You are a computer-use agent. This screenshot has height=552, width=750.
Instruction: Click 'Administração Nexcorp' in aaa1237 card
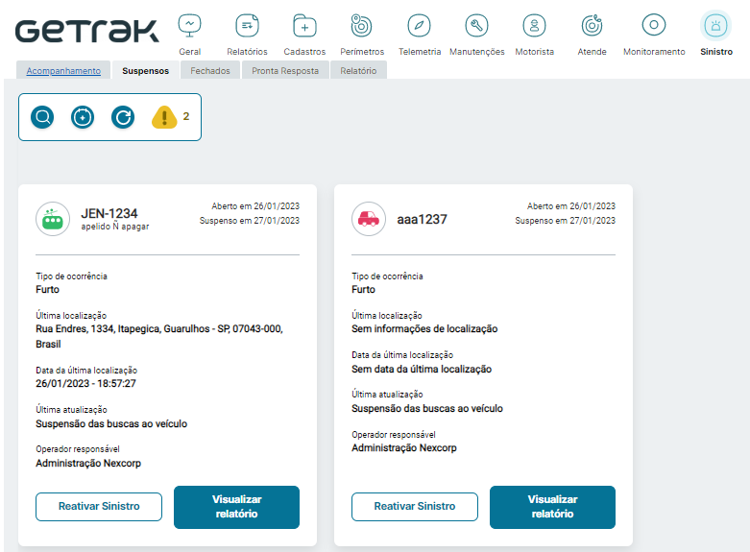point(404,447)
